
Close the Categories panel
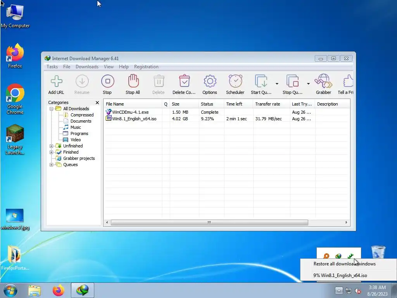tap(97, 102)
